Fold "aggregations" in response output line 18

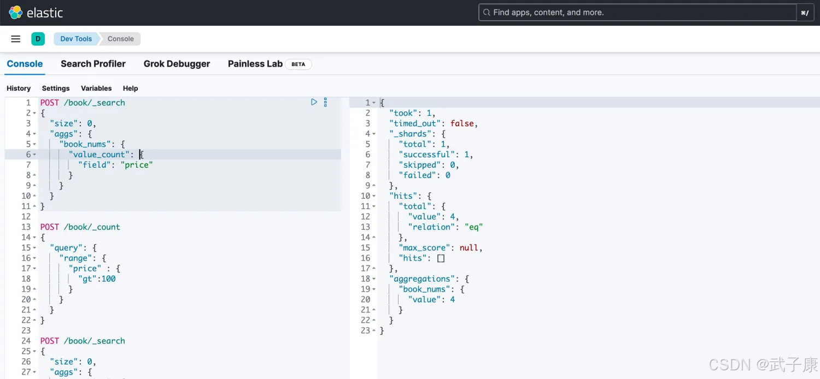[374, 279]
